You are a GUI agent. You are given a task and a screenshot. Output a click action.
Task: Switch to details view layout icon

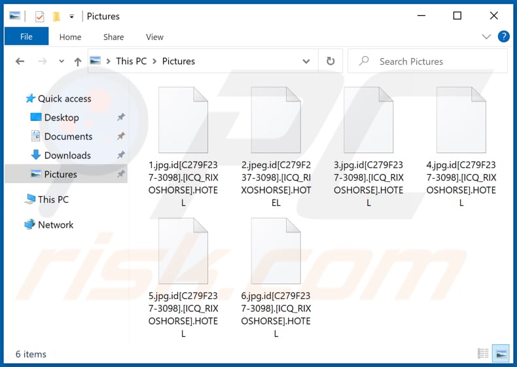point(484,354)
